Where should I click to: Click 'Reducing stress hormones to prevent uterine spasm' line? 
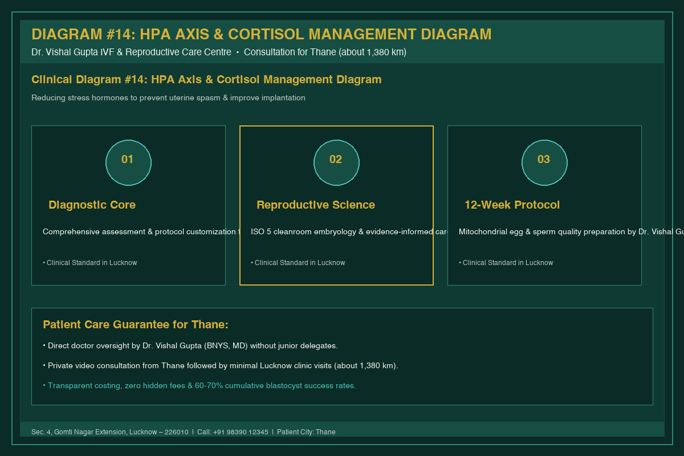tap(168, 98)
